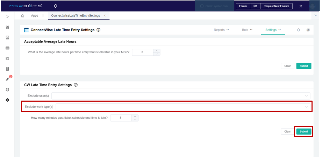The width and height of the screenshot is (322, 157).
Task: Open the Exclude user(s) dropdown
Action: 181,96
